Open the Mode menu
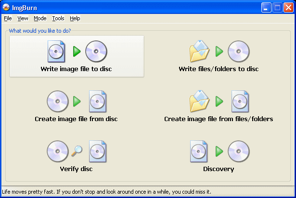 pyautogui.click(x=40, y=18)
